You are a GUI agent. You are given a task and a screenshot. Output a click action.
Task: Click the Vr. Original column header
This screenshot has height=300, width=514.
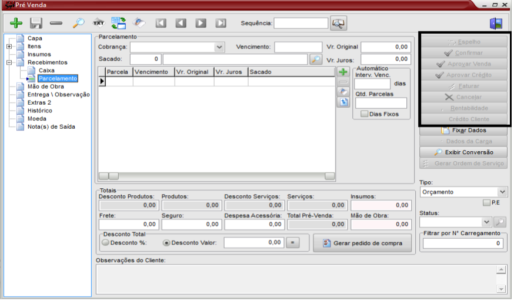[x=194, y=72]
